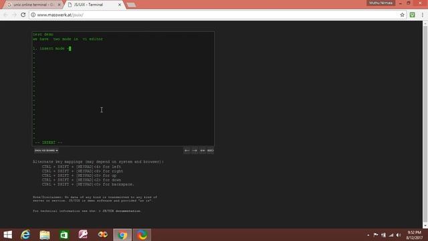Open the PowerPoint-like app in taskbar
428x241 pixels.
click(83, 235)
